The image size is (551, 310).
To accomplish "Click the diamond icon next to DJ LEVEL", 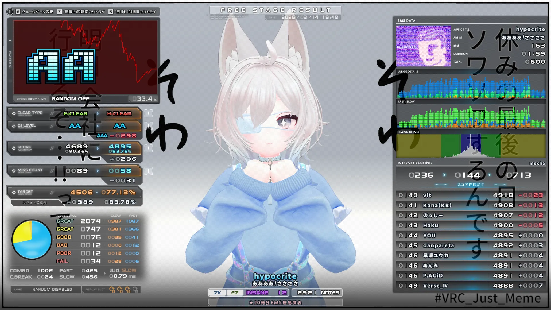I will point(14,126).
